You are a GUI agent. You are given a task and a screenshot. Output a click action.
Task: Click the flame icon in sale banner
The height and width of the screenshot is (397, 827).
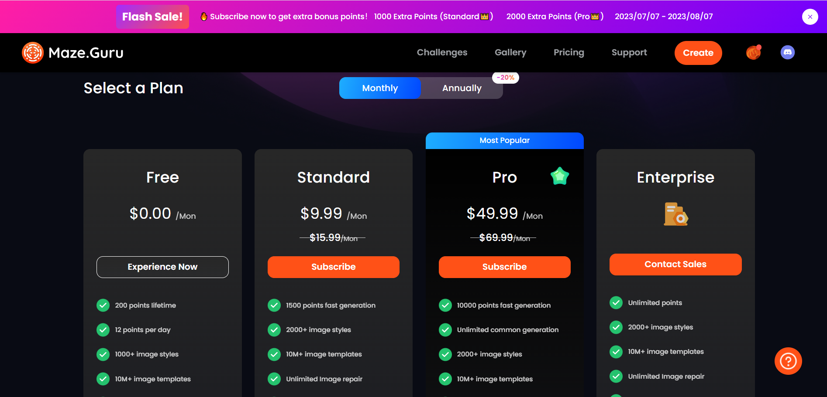204,17
